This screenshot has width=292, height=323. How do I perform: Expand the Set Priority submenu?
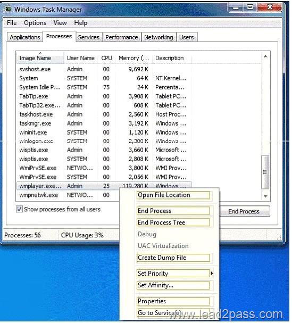coord(173,274)
